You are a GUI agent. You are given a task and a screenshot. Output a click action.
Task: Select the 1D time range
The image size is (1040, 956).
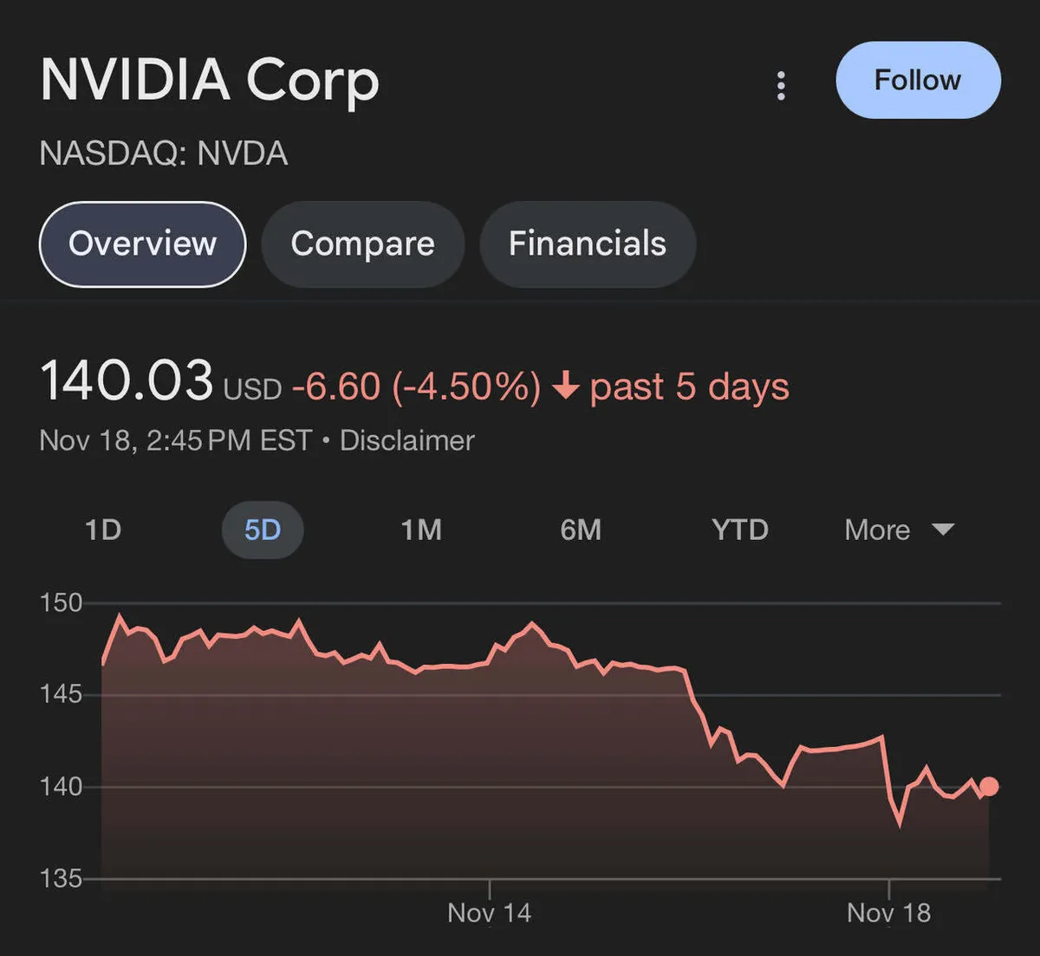(x=103, y=530)
